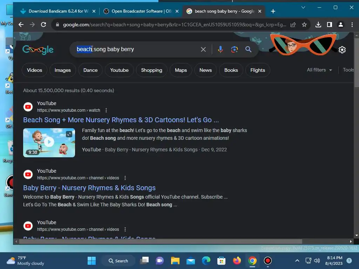Open Chrome profile avatar
The height and width of the screenshot is (269, 359).
(341, 25)
